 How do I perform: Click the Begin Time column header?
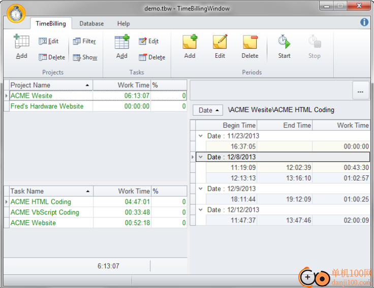tap(226, 125)
